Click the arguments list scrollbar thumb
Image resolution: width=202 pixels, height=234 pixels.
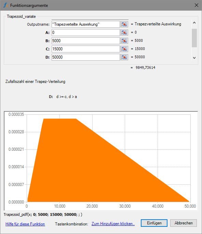pos(194,38)
